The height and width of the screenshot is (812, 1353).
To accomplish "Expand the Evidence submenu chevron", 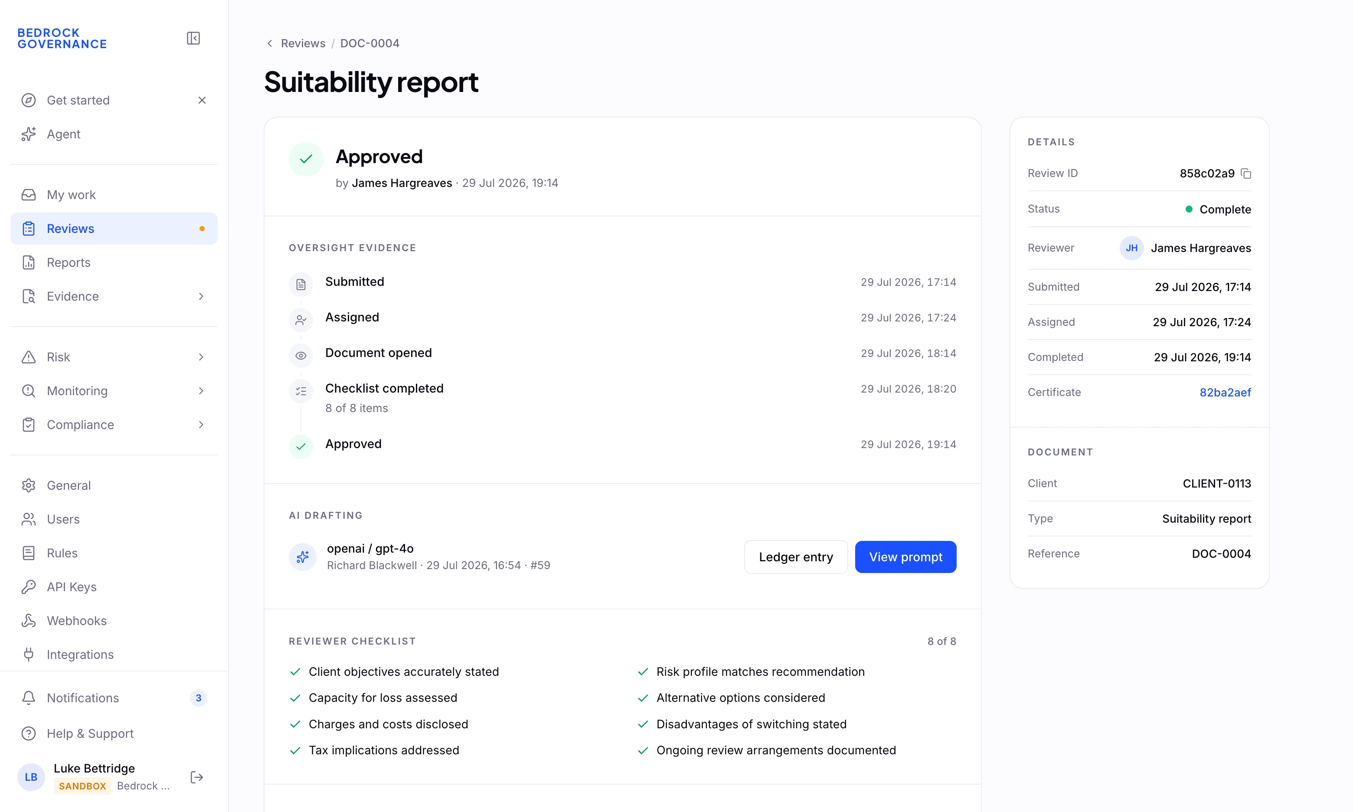I will 201,297.
